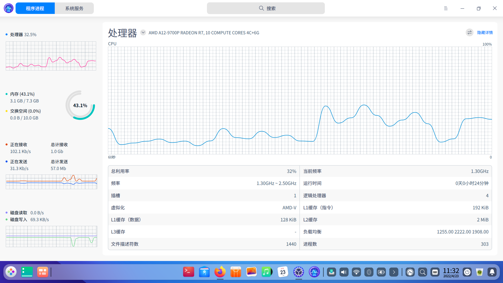The image size is (503, 283).
Task: Click the 隐藏详情 link
Action: pos(485,32)
